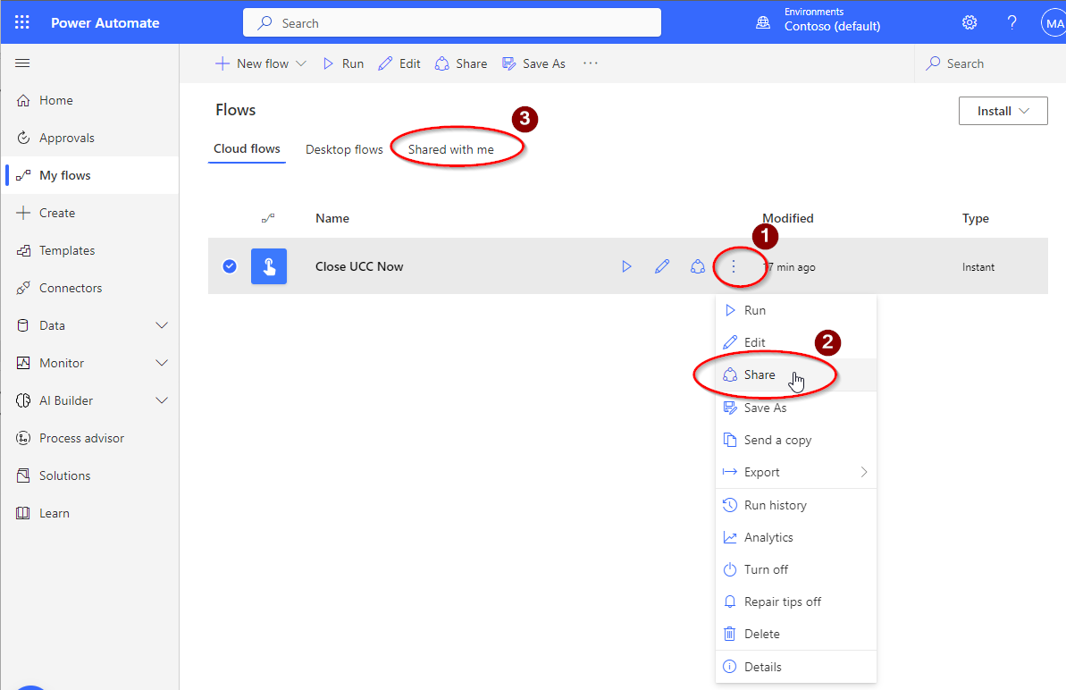1066x690 pixels.
Task: Collapse the left navigation hamburger menu
Action: (22, 63)
